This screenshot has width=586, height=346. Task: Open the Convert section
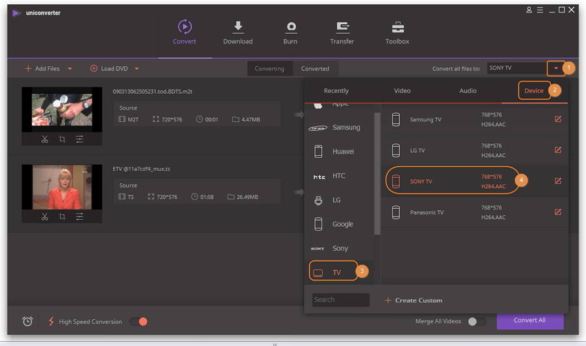pyautogui.click(x=185, y=32)
